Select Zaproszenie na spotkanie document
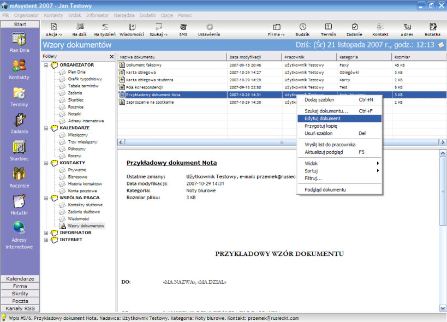 click(x=150, y=102)
